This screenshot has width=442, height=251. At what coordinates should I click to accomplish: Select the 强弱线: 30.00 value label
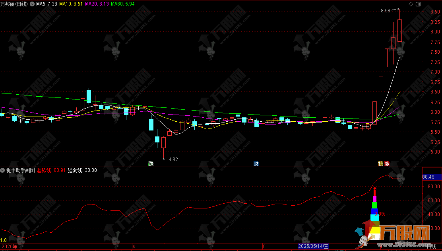click(82, 170)
